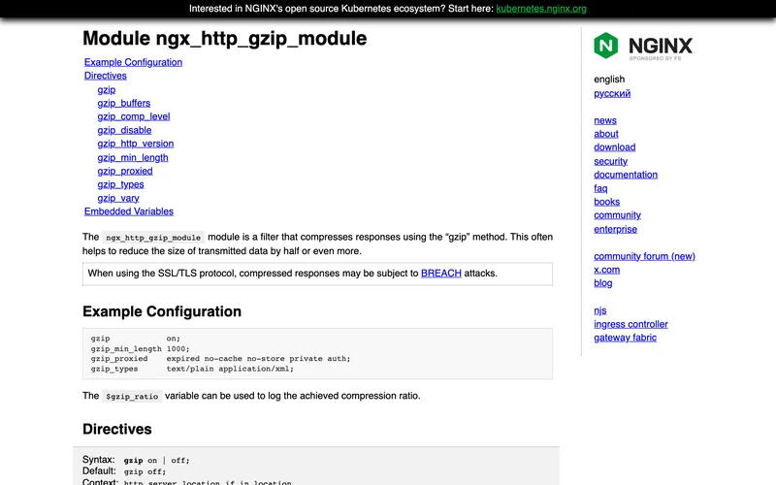
Task: Click the Directives section heading
Action: point(116,429)
